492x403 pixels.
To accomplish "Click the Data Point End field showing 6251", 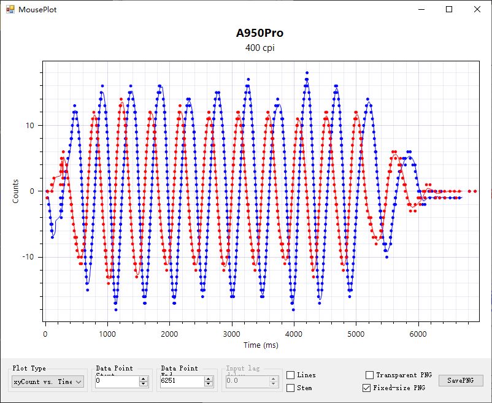I will [x=182, y=381].
